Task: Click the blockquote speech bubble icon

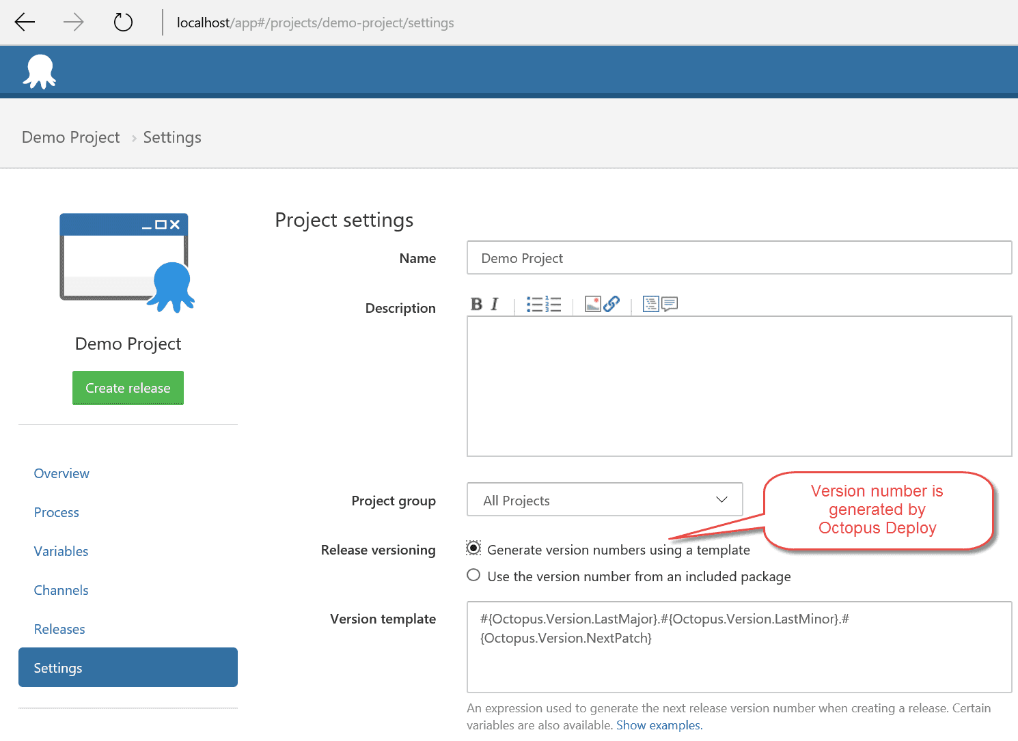Action: click(x=670, y=304)
